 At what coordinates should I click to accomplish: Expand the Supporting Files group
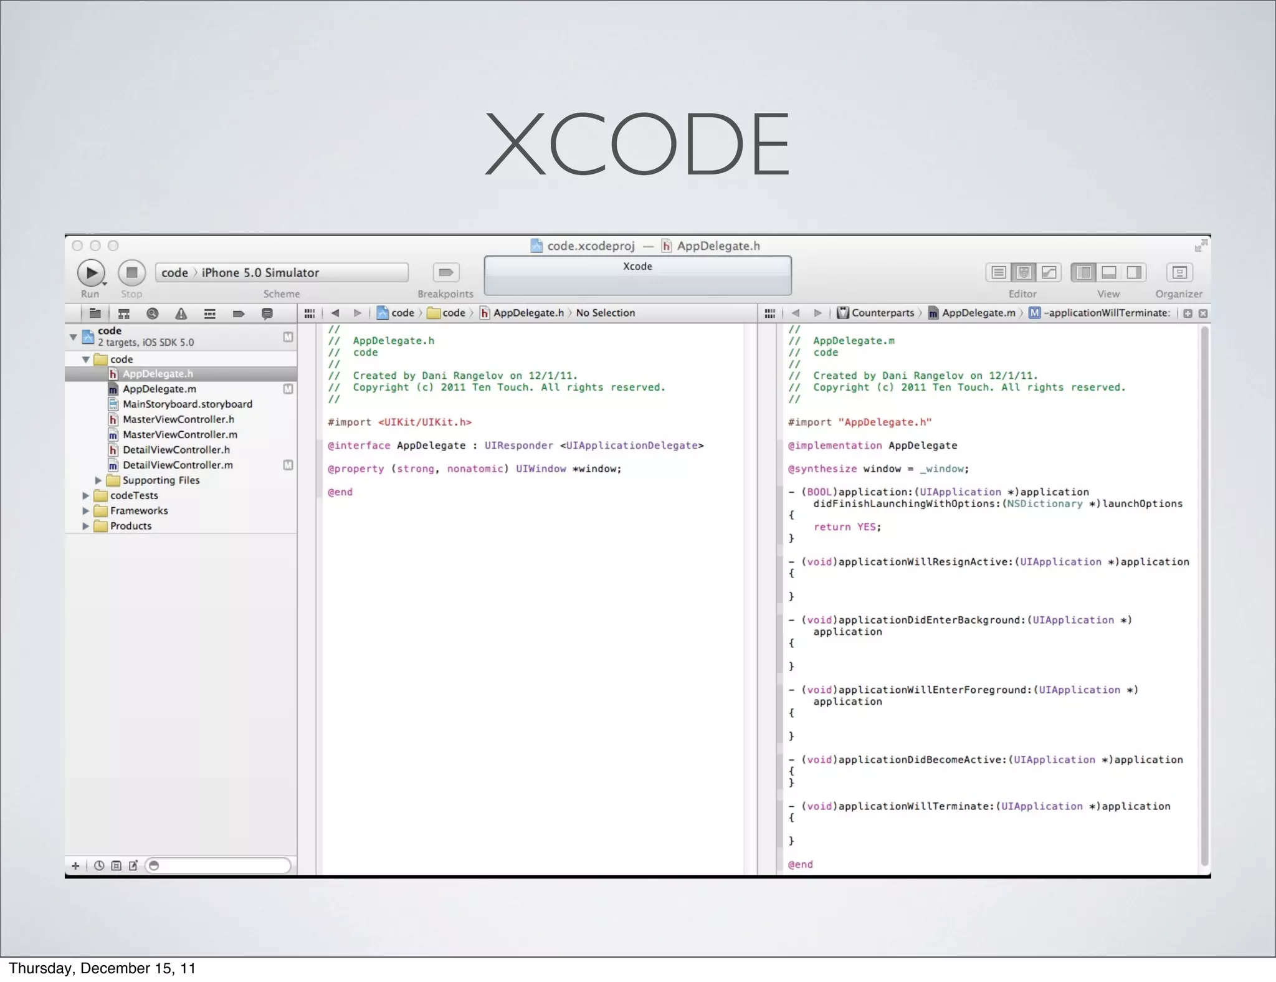98,480
